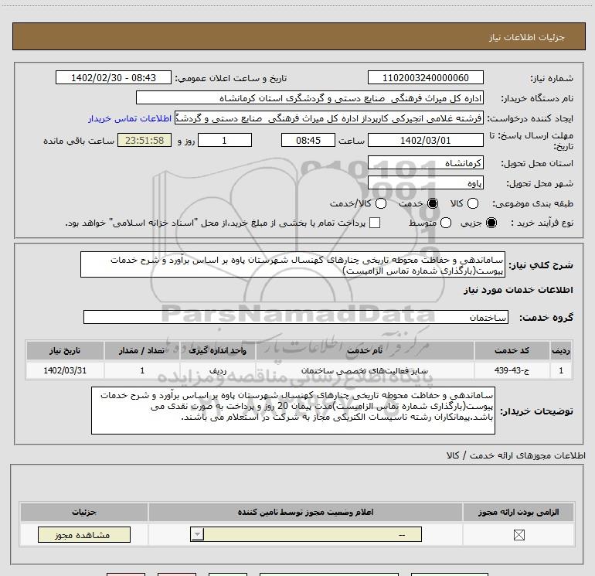The image size is (595, 576).
Task: Click the delivery province field کرمانشاه
Action: (425, 163)
